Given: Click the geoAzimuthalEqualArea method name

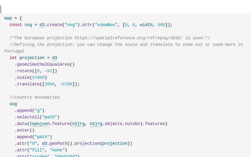Looking at the screenshot, I should coord(43,64).
